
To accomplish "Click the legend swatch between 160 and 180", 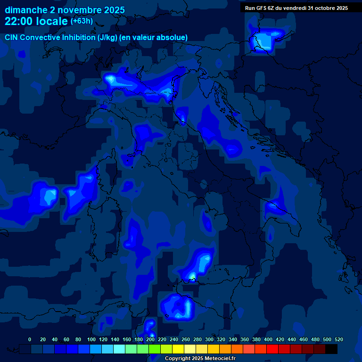I will click(x=131, y=349).
